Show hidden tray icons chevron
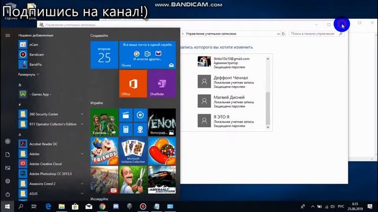 (312, 207)
